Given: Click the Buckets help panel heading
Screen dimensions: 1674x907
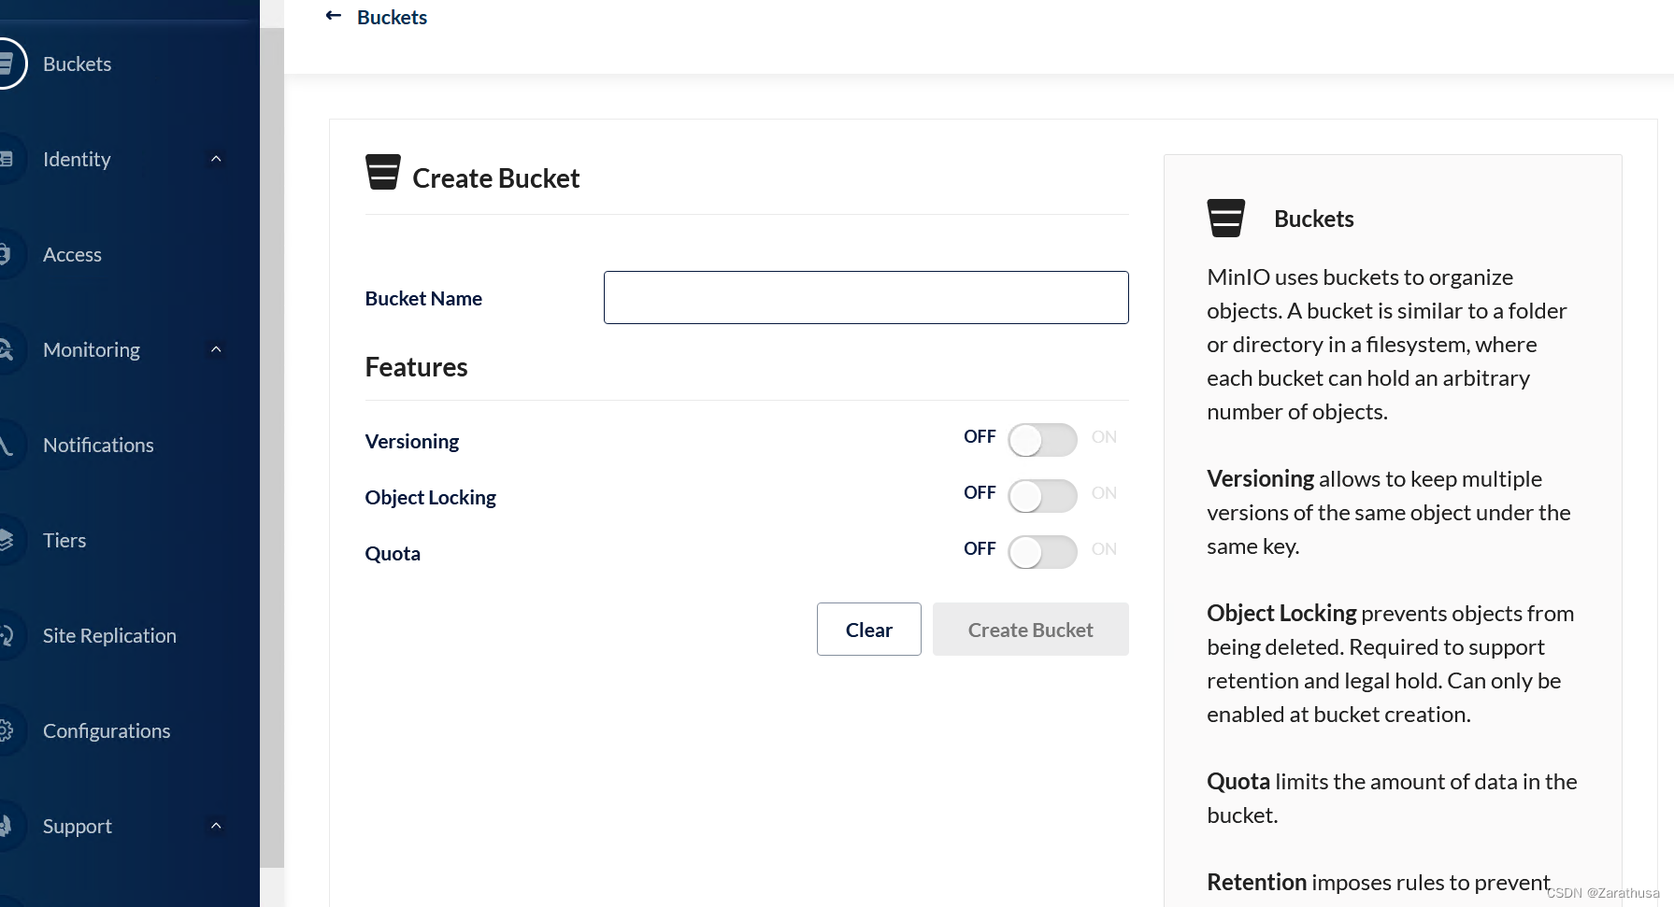Looking at the screenshot, I should tap(1313, 219).
